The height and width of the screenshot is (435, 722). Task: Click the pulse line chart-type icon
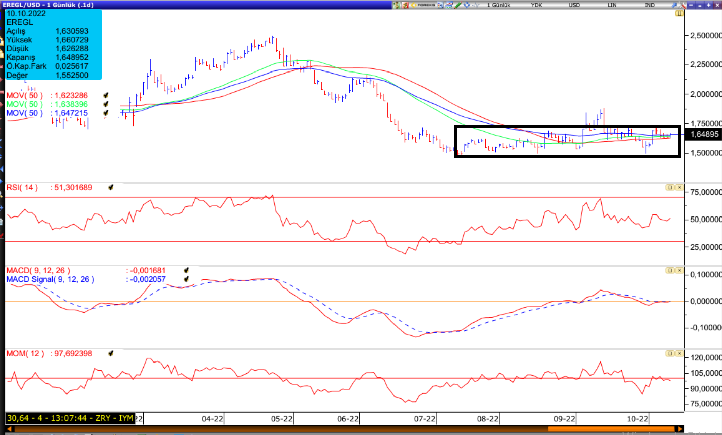[476, 5]
